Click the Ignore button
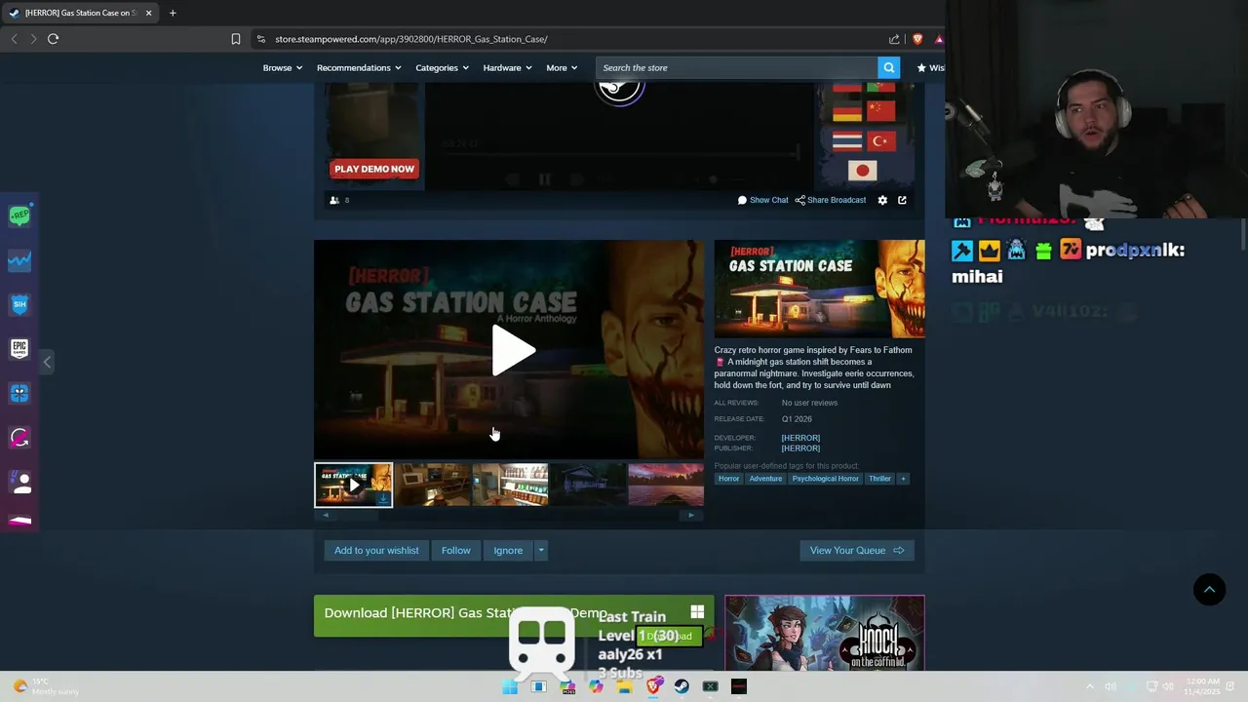The image size is (1248, 702). pyautogui.click(x=508, y=550)
